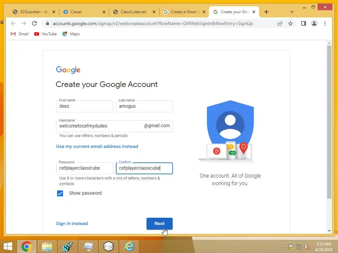Viewport: 338px width, 253px height.
Task: Bookmark this page with the star icon
Action: coord(290,23)
